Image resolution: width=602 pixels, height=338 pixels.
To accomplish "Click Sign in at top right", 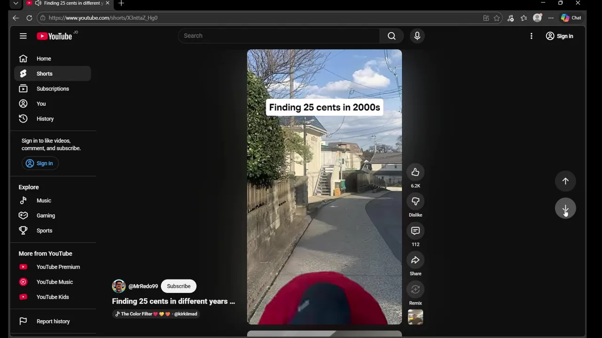I will pos(560,36).
